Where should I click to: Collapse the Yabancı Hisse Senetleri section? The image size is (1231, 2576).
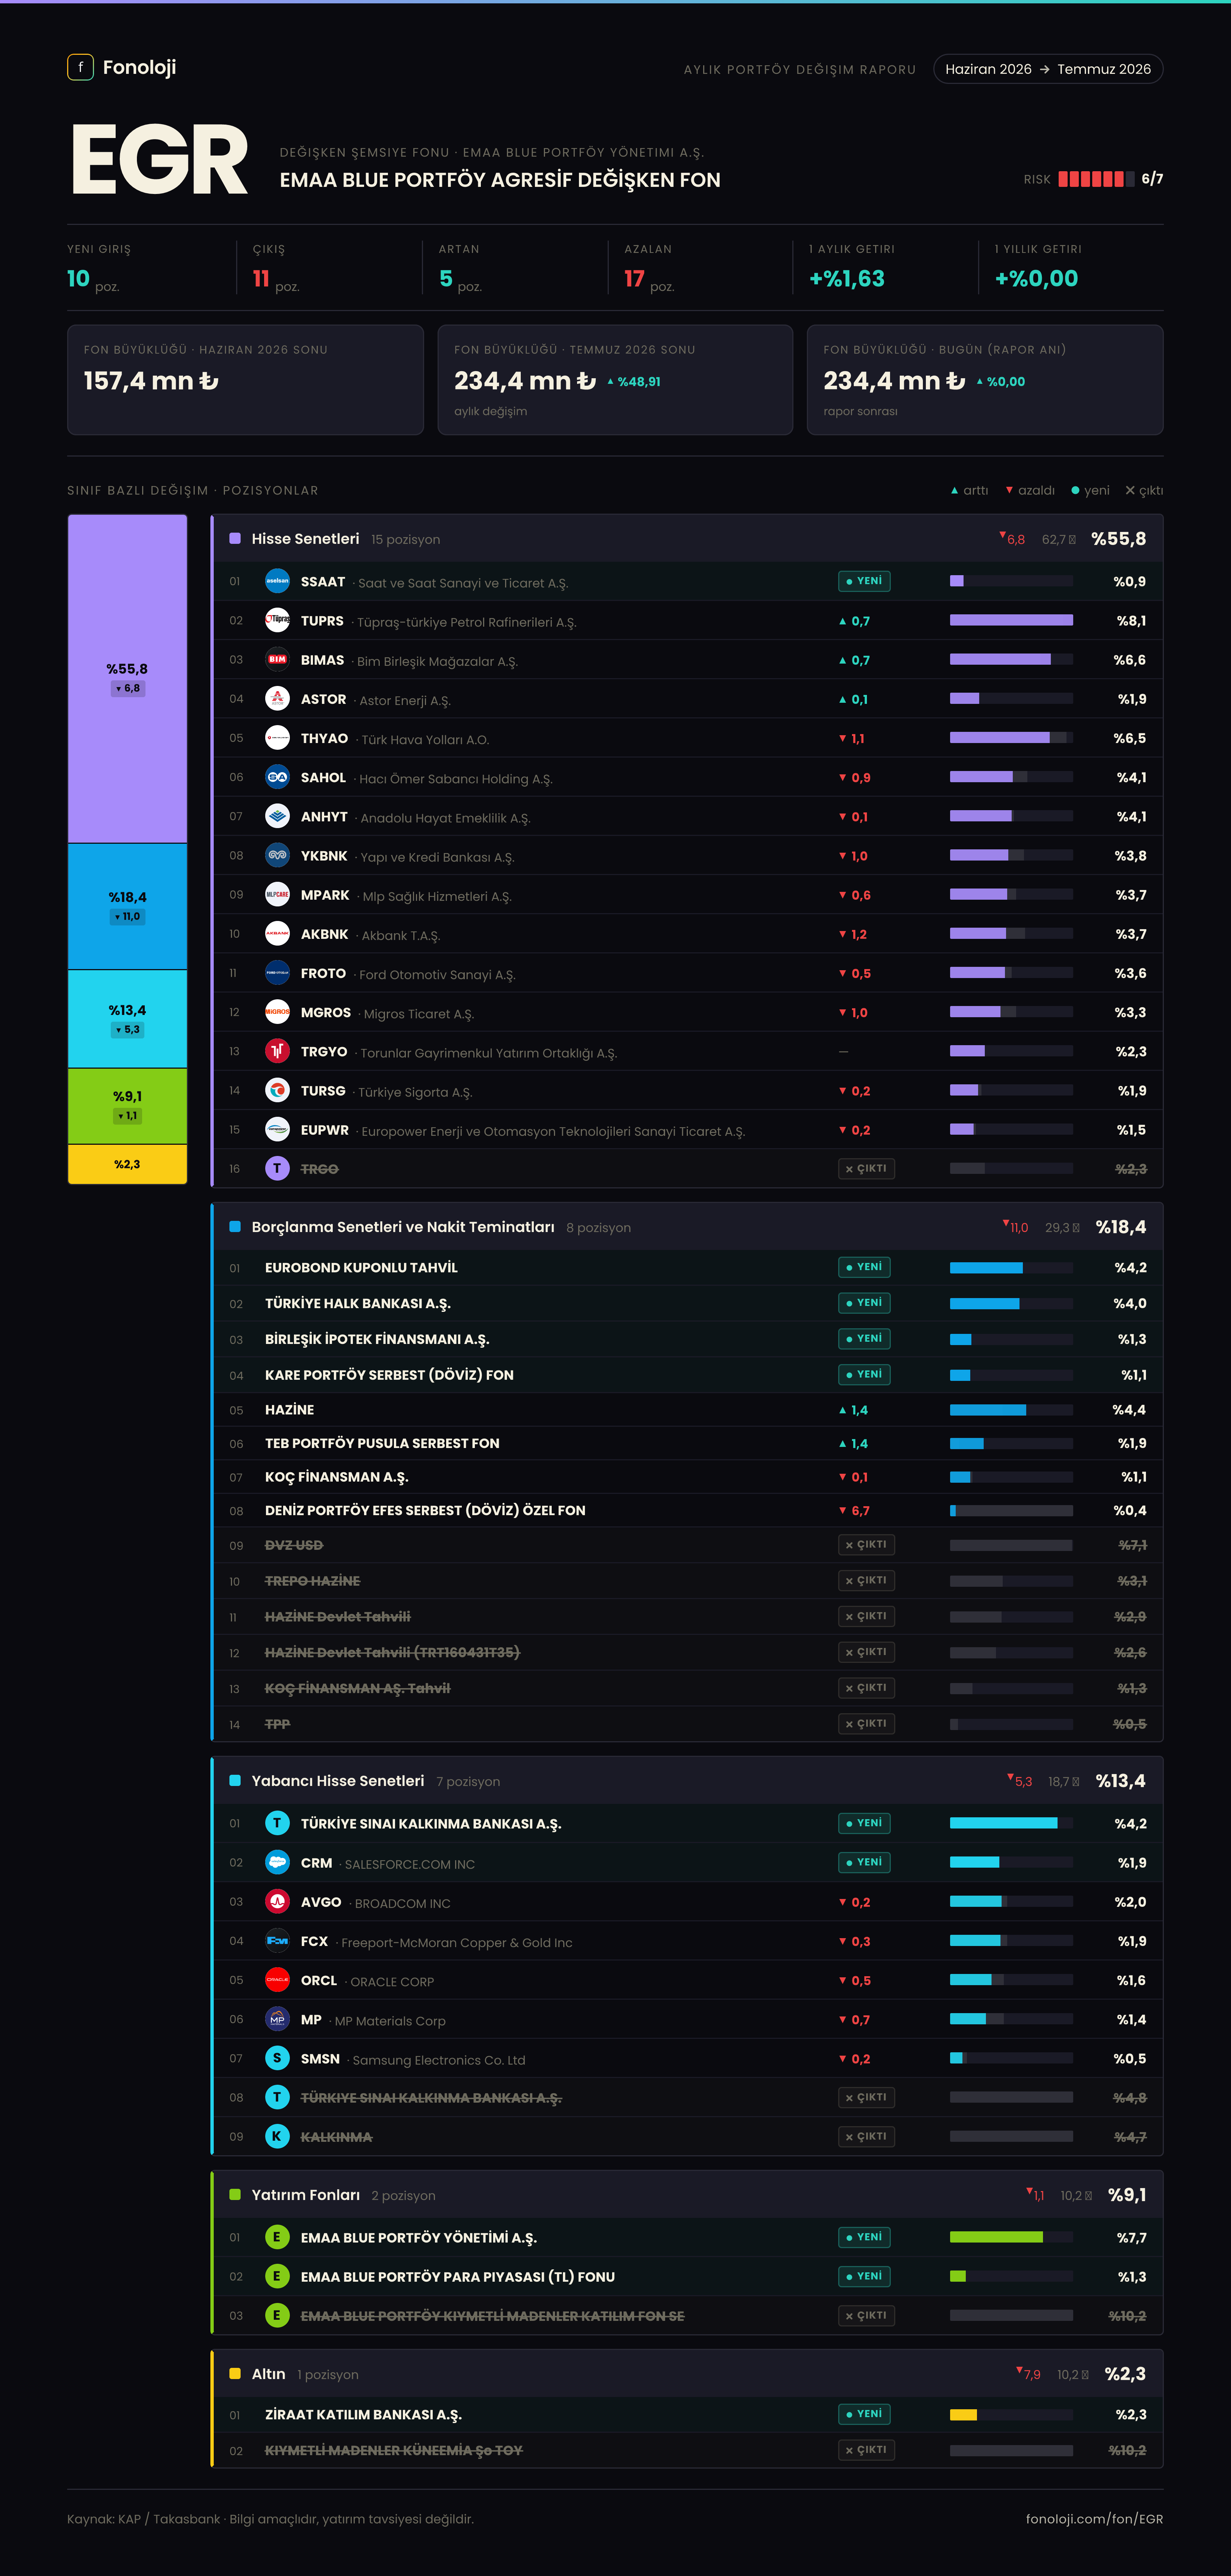pyautogui.click(x=688, y=1781)
